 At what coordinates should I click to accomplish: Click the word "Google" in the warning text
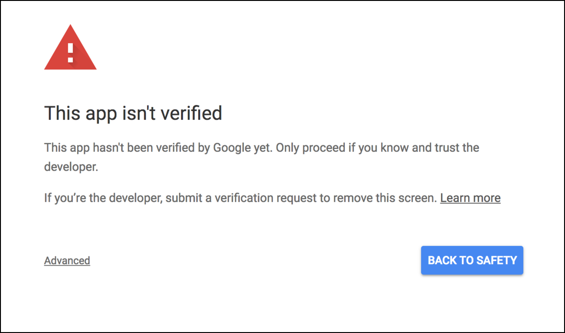click(x=231, y=148)
